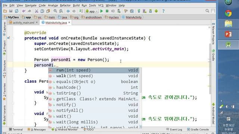Toggle the Maven Projects side panel
This screenshot has height=134, width=239.
point(214,33)
